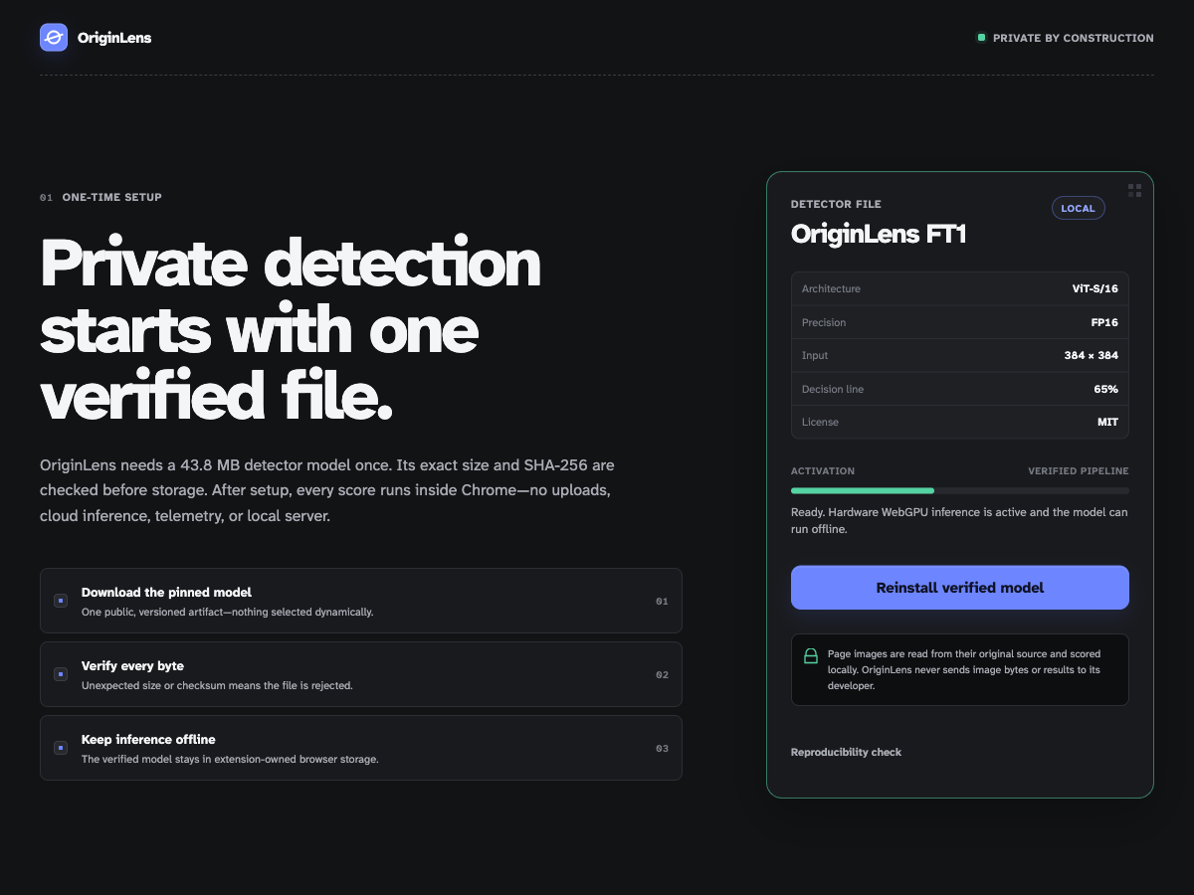
Task: Click the Private by Construction label
Action: pyautogui.click(x=1074, y=38)
